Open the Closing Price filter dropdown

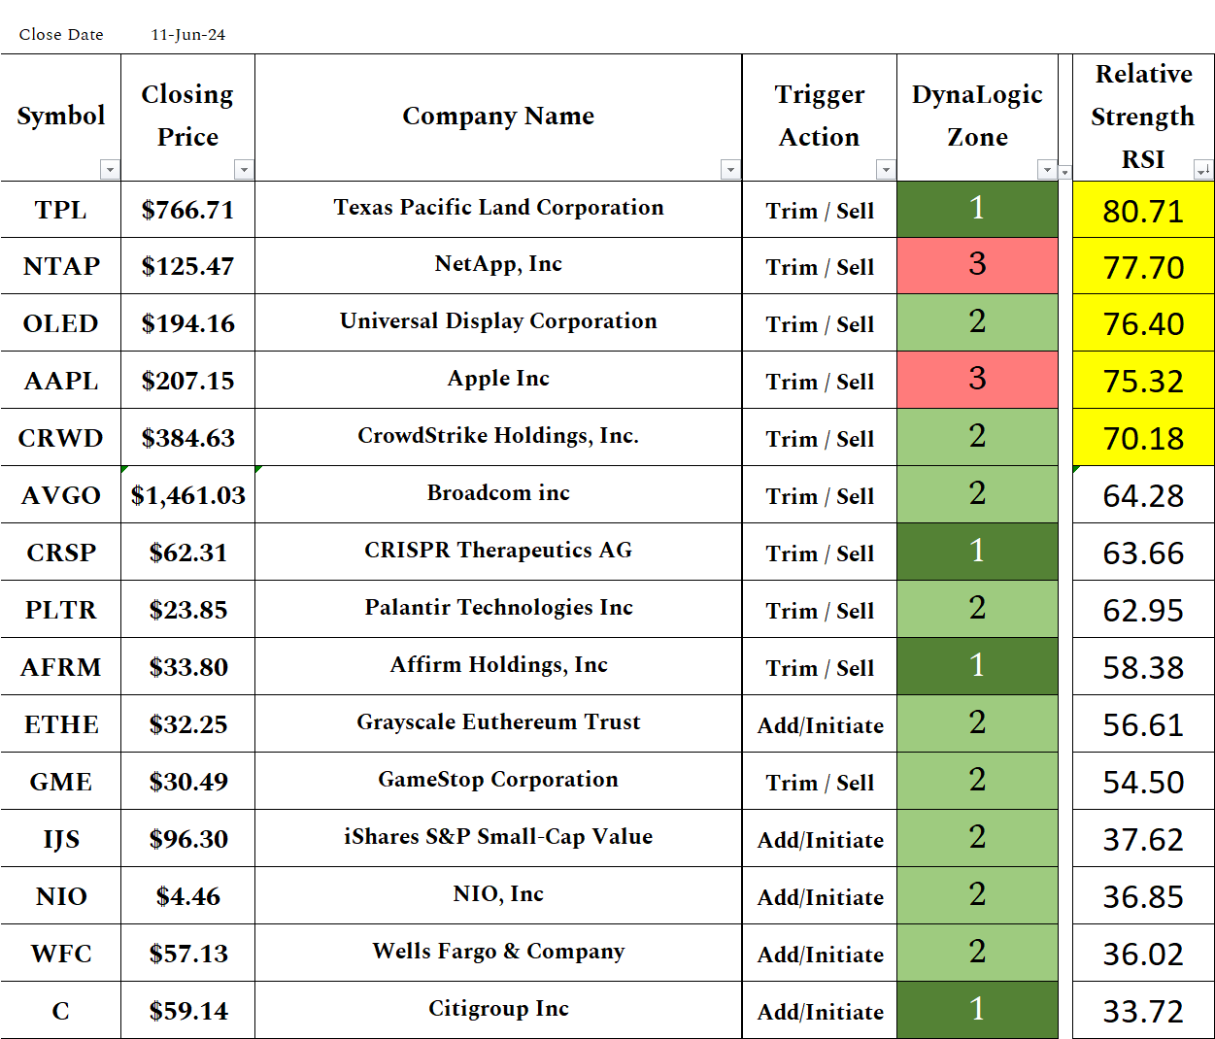(x=244, y=170)
